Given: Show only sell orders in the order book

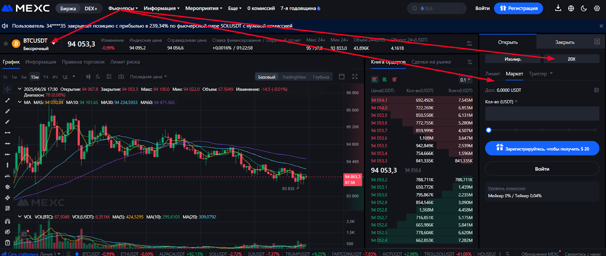Looking at the screenshot, I should [x=395, y=80].
